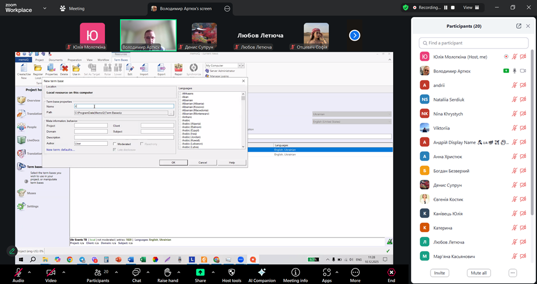Mute Володимир Артюх's microphone in the participants list
Image resolution: width=537 pixels, height=284 pixels.
[x=515, y=71]
